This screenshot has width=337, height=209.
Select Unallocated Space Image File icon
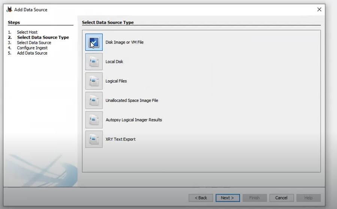94,100
